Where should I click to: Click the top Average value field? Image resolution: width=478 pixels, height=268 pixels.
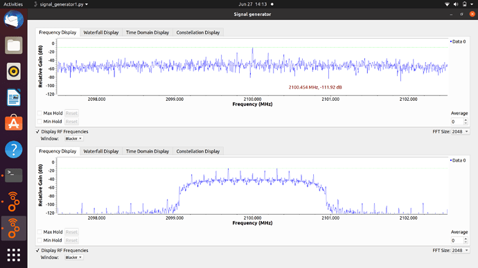point(457,122)
